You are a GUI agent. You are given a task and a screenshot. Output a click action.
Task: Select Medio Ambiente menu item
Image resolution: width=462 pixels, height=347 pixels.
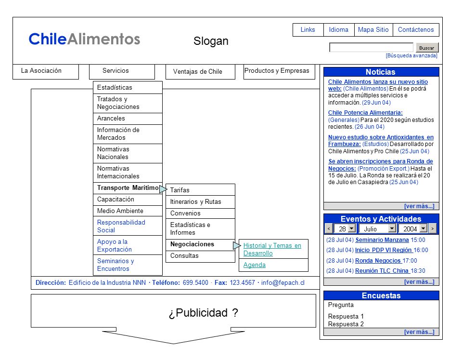[128, 211]
